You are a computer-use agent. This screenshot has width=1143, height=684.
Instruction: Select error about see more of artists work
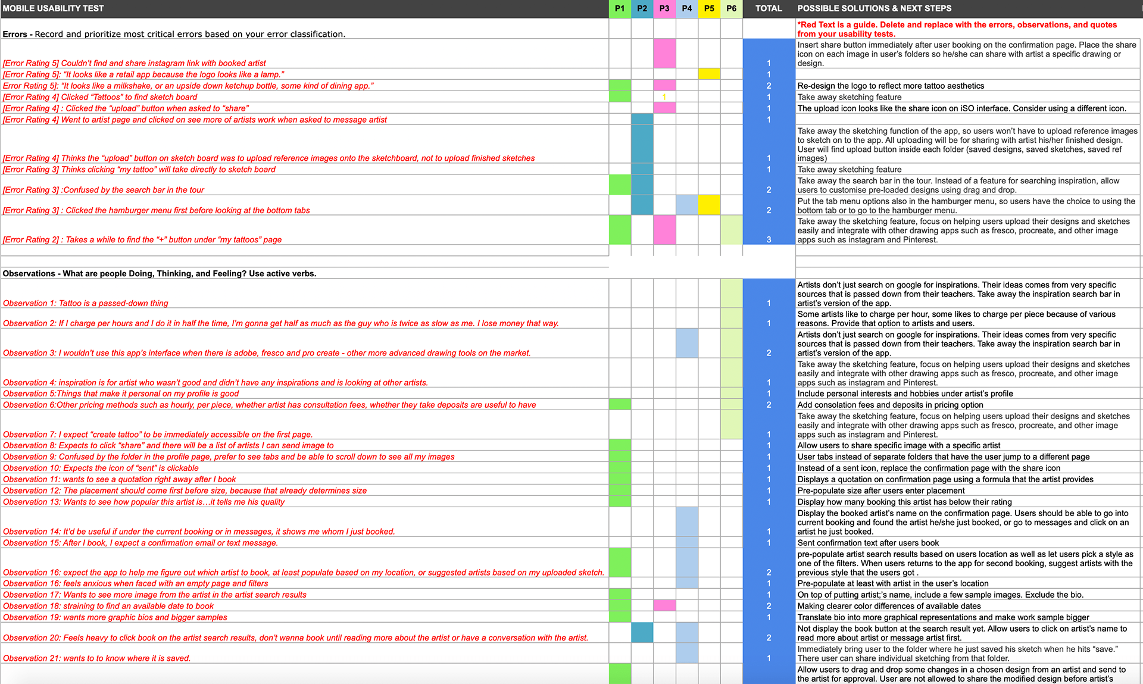[304, 120]
